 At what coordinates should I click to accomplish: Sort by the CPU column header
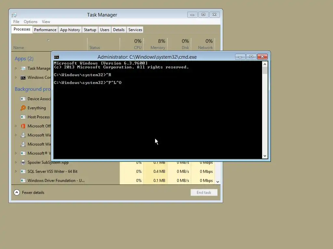[132, 44]
